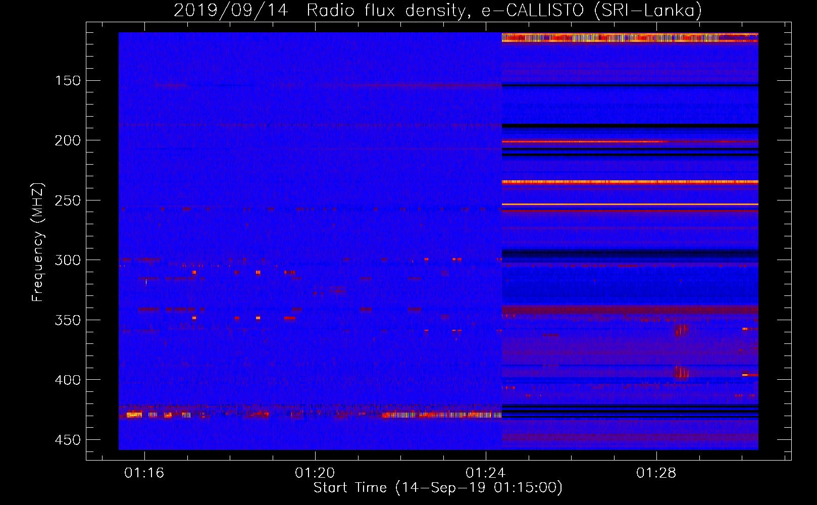Click the 350 frequency tick label
Image resolution: width=817 pixels, height=505 pixels.
click(68, 320)
